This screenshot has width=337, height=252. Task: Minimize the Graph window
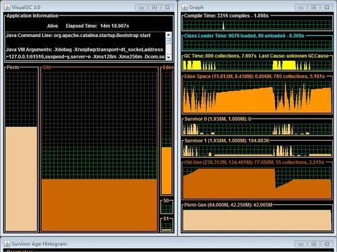301,7
